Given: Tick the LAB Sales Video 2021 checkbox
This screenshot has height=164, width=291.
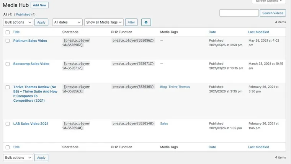Looking at the screenshot, I should (x=8, y=124).
